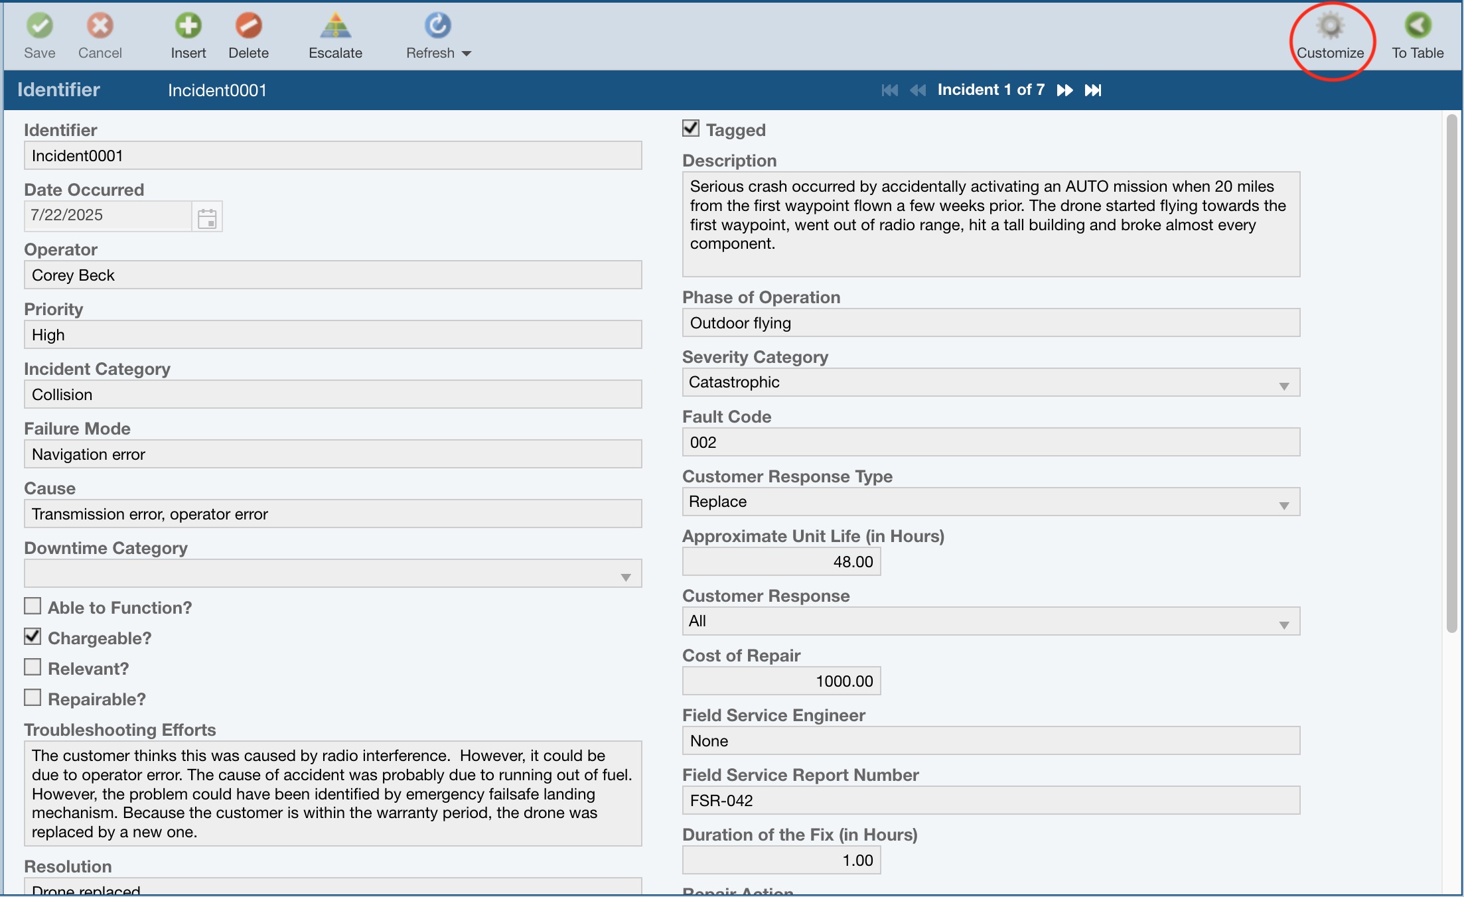Uncheck the Tagged checkbox
The height and width of the screenshot is (897, 1464).
691,128
